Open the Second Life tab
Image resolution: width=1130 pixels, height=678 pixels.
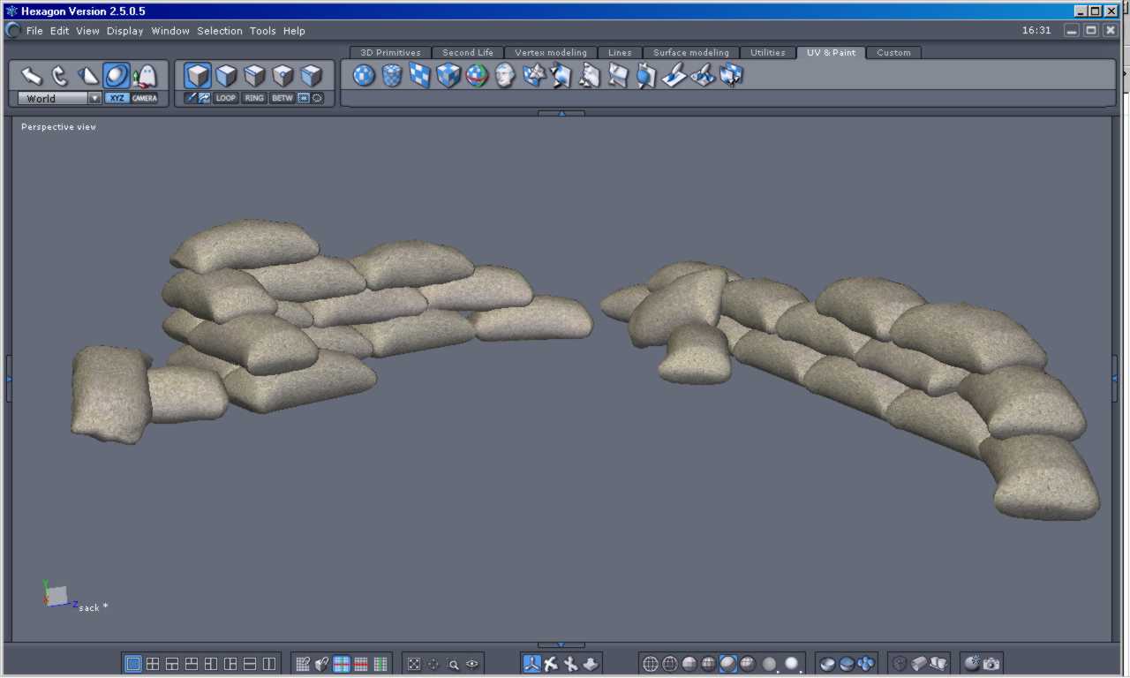click(x=468, y=53)
